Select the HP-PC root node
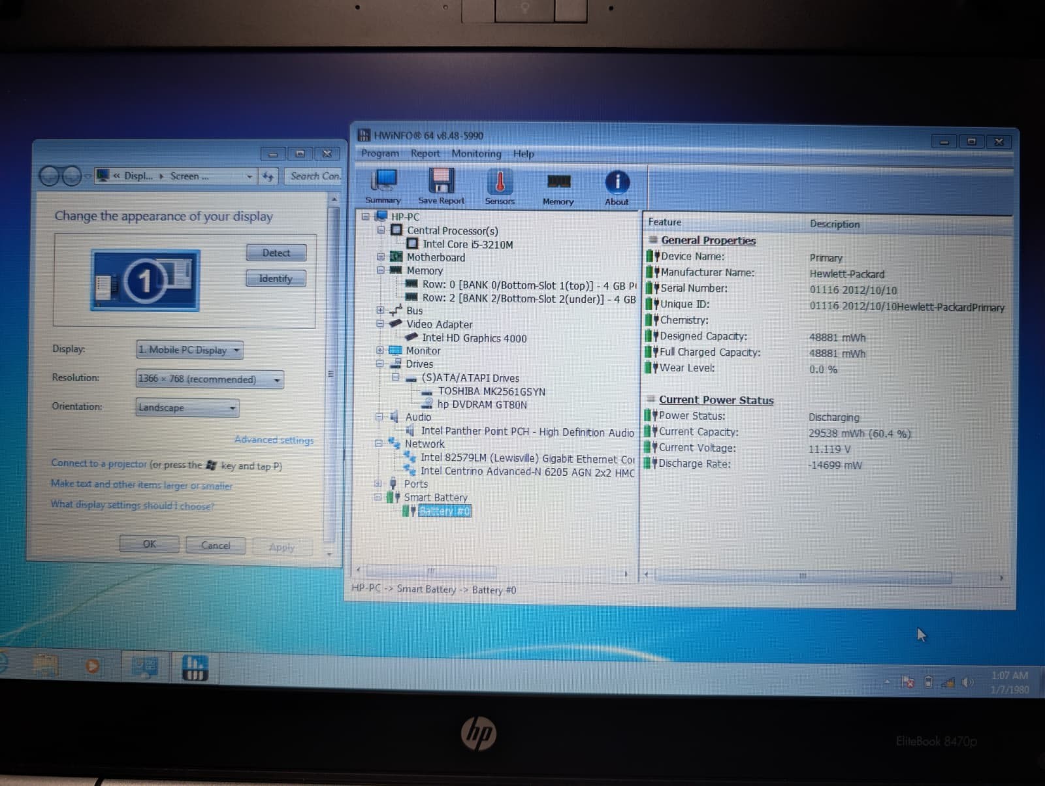Viewport: 1045px width, 786px height. pos(405,217)
